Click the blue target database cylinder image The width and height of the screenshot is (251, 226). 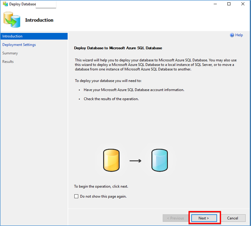[159, 160]
